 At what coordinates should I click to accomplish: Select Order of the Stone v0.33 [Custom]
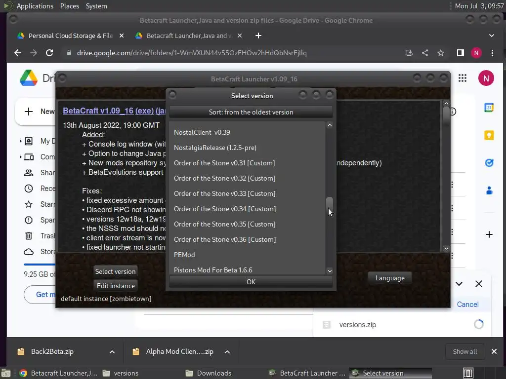click(247, 193)
